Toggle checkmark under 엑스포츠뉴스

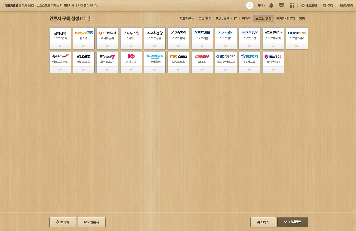[60, 70]
